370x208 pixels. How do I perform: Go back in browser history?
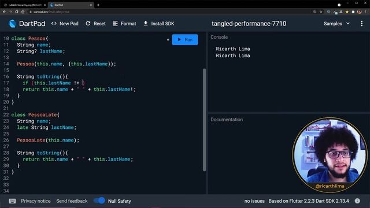pyautogui.click(x=5, y=12)
